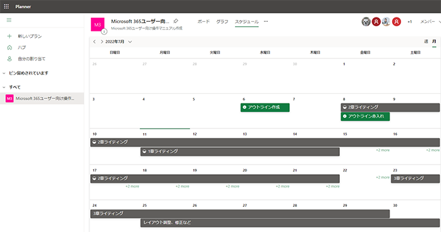Screen dimensions: 441x232
Task: Click the +1 additional members indicator
Action: (x=409, y=22)
